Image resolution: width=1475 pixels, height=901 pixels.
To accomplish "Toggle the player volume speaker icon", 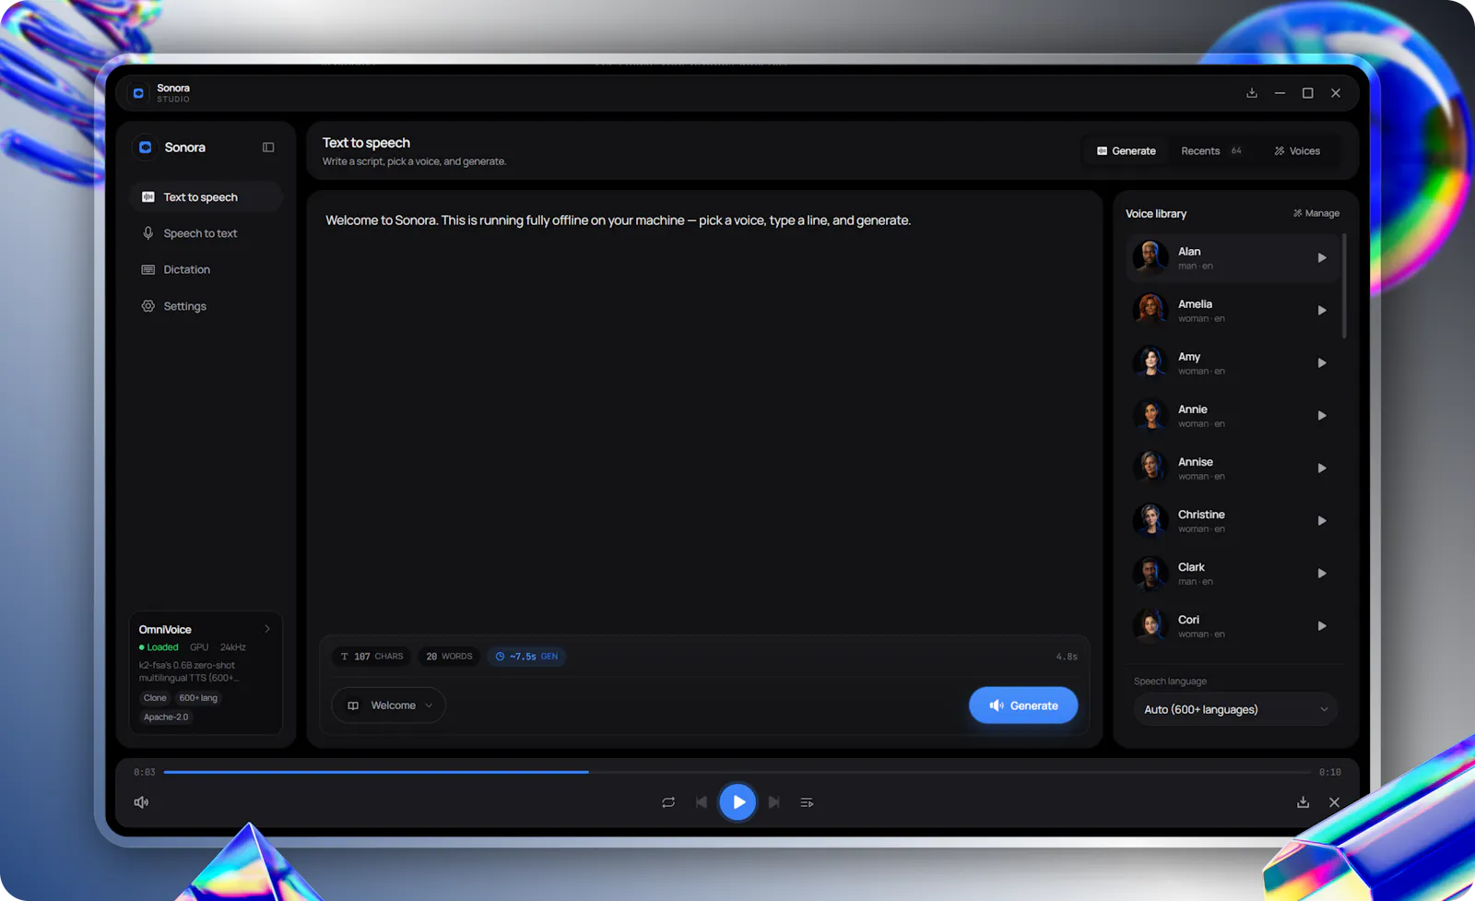I will click(141, 802).
